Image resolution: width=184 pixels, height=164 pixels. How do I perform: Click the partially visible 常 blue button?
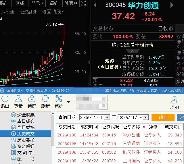181,117
